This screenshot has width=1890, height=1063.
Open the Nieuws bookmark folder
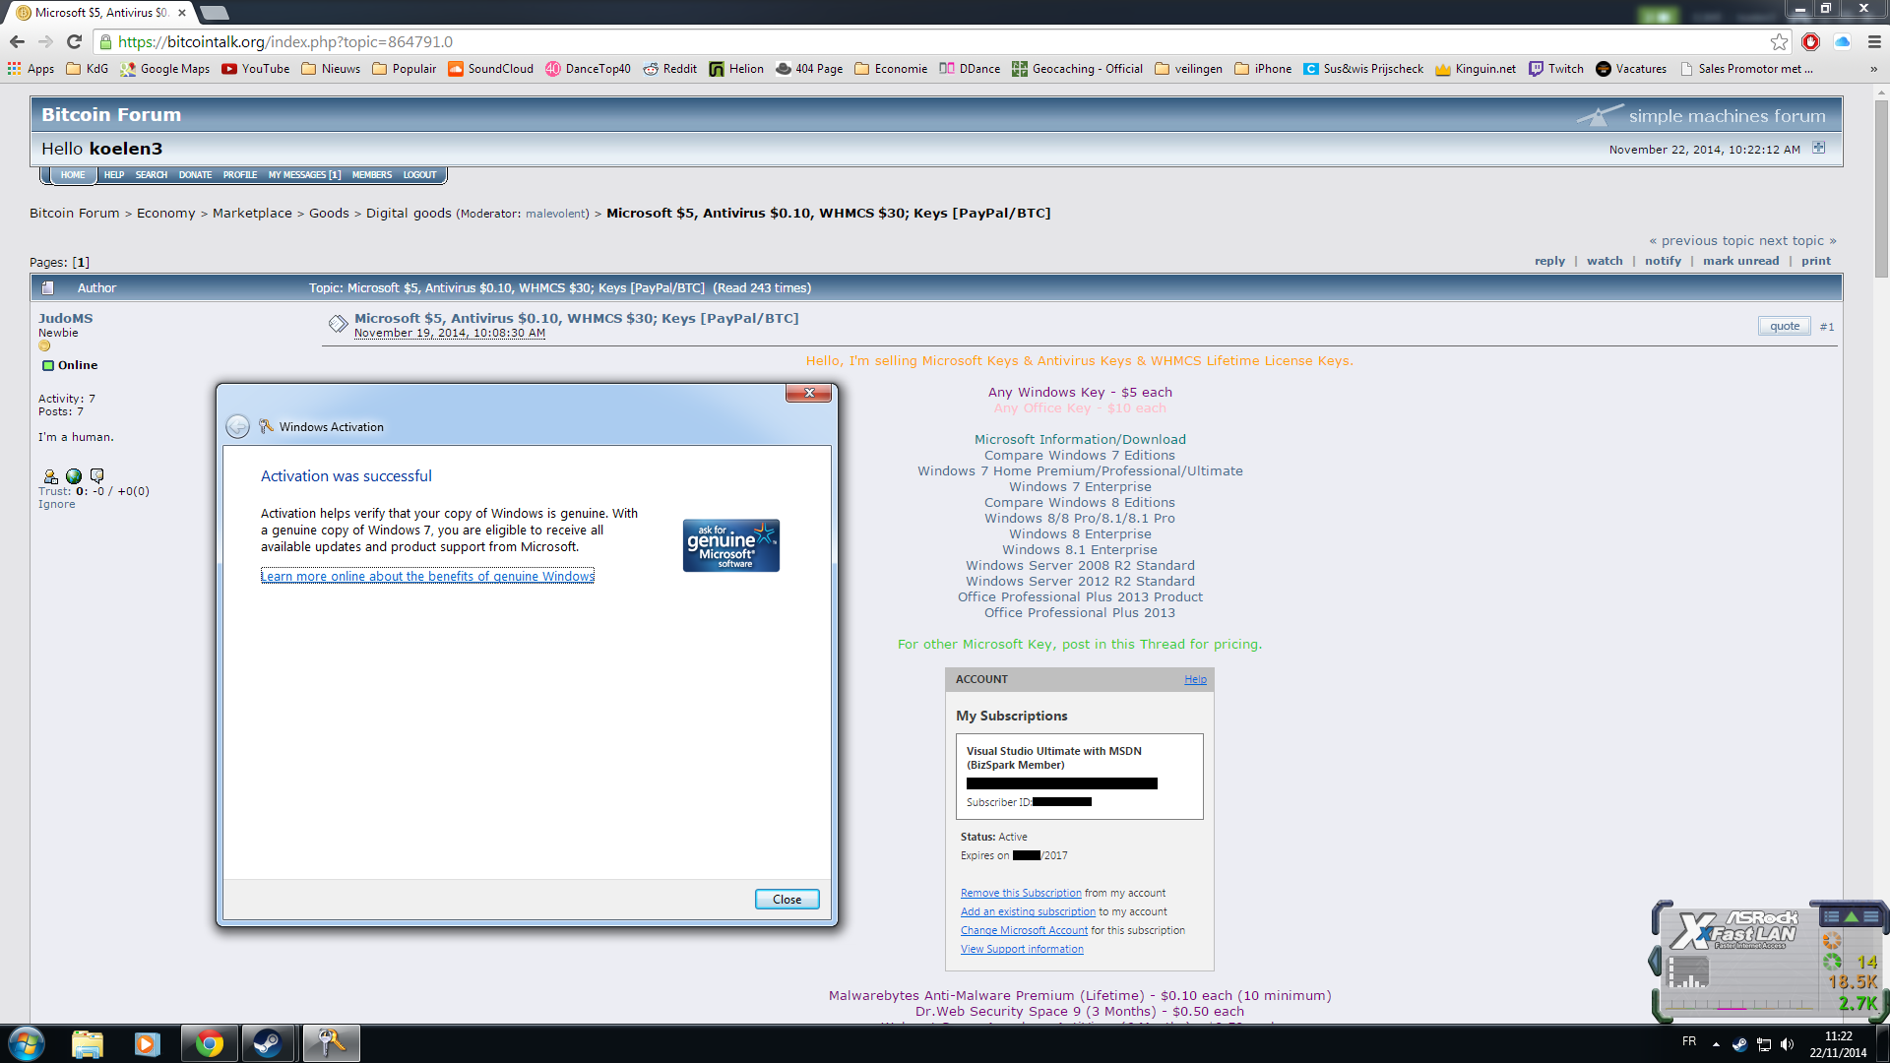point(331,69)
